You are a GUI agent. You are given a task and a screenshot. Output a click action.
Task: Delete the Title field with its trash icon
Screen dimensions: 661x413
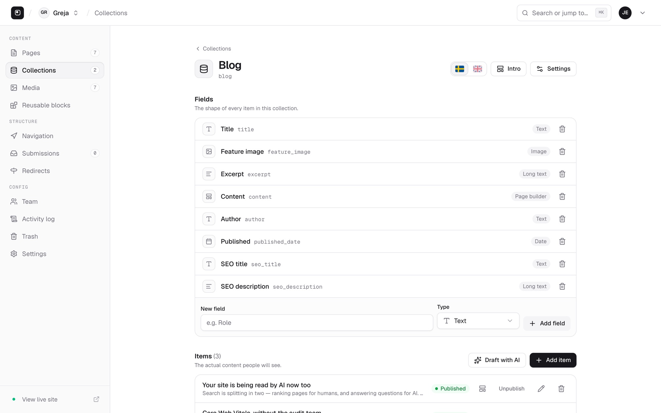point(562,129)
